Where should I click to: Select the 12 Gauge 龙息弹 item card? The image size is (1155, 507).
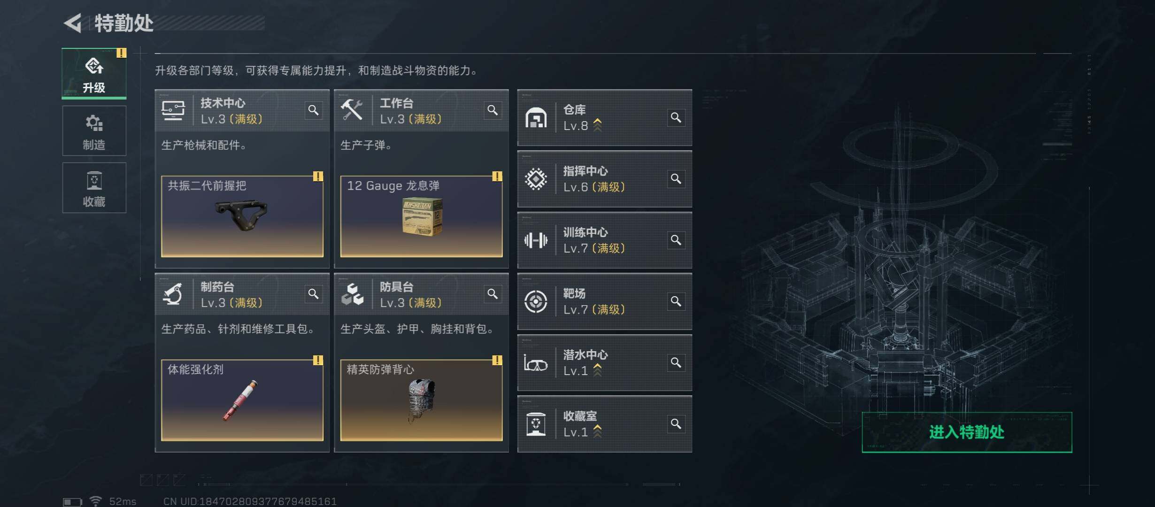pos(421,216)
